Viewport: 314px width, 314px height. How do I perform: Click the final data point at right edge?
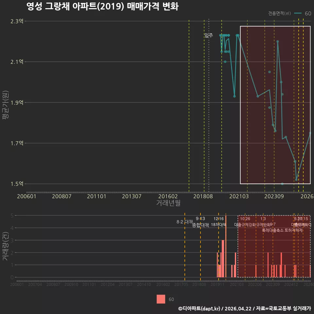310,133
